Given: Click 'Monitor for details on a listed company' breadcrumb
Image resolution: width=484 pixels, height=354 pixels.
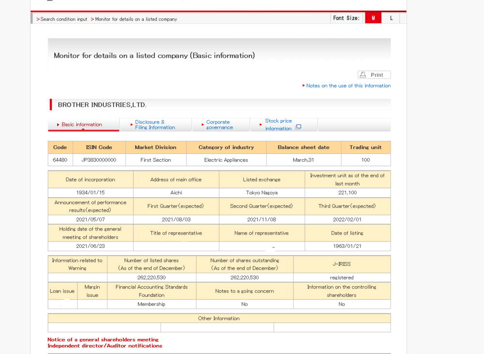Looking at the screenshot, I should [136, 19].
